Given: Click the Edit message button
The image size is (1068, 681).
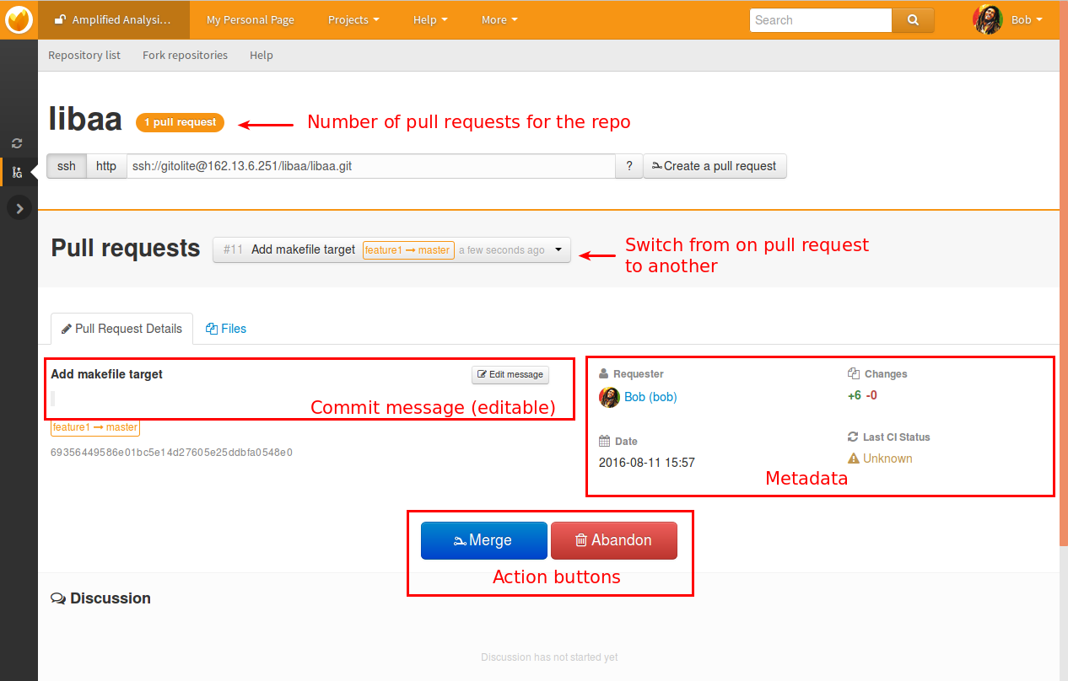Looking at the screenshot, I should (510, 374).
